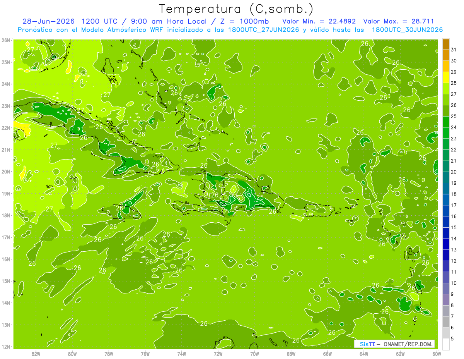This screenshot has width=464, height=359.
Task: Pick the purple swatch between 9 and 10
Action: click(446, 289)
